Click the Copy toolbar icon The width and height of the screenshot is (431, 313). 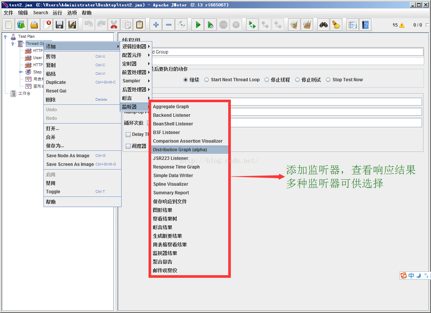(x=127, y=25)
